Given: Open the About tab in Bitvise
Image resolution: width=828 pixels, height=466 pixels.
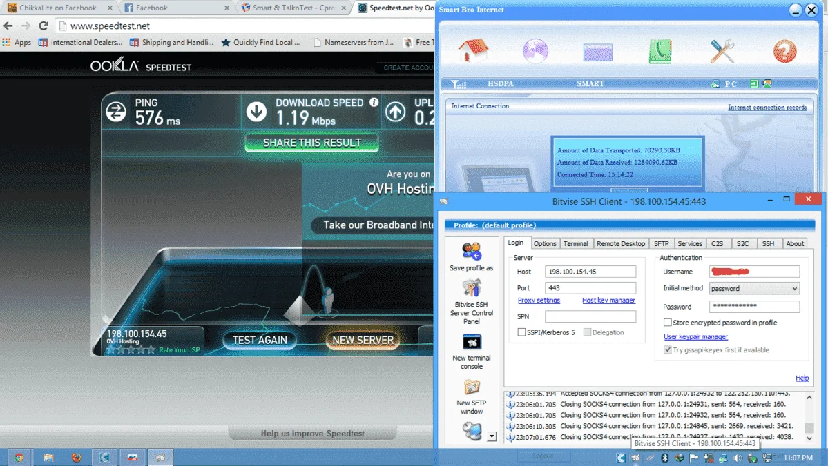Looking at the screenshot, I should pyautogui.click(x=795, y=243).
